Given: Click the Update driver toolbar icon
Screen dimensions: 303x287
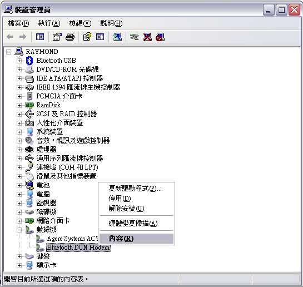Looking at the screenshot, I should point(135,37).
